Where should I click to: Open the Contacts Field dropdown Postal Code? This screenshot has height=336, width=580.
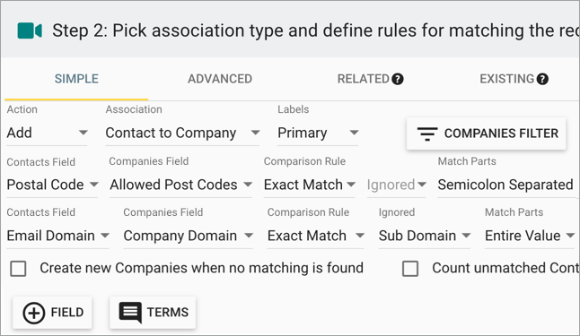(x=52, y=185)
